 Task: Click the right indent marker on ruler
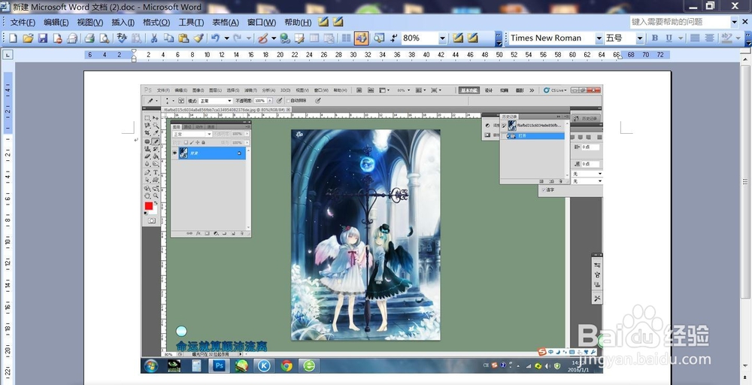pos(620,57)
